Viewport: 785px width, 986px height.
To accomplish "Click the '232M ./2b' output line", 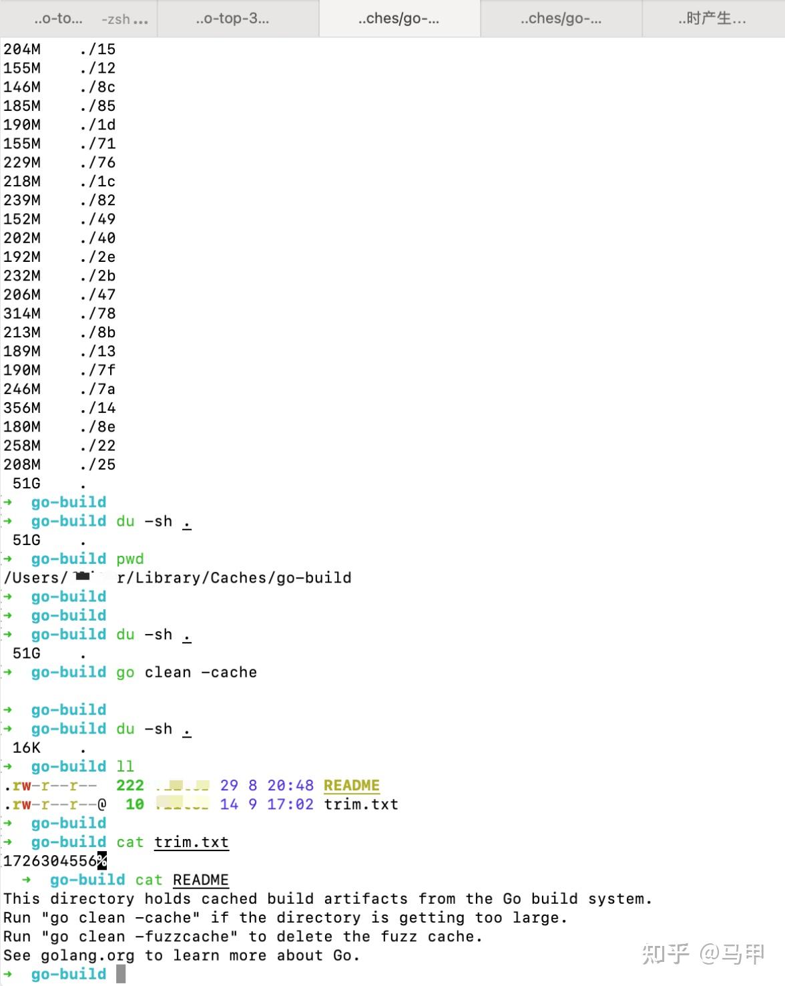I will click(x=59, y=276).
